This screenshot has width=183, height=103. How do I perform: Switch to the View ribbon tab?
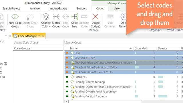pos(117,9)
